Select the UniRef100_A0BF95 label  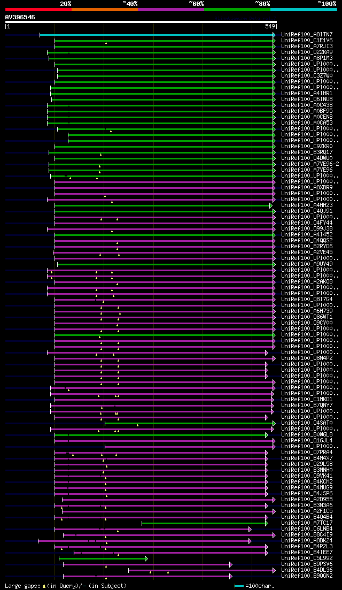pos(307,111)
